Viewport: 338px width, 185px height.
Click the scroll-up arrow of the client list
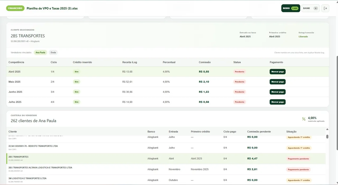[327, 129]
